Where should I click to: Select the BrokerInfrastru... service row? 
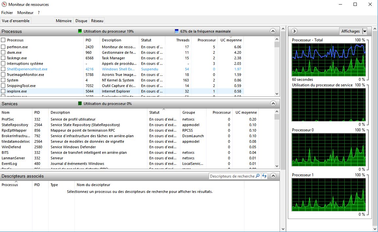130,136
